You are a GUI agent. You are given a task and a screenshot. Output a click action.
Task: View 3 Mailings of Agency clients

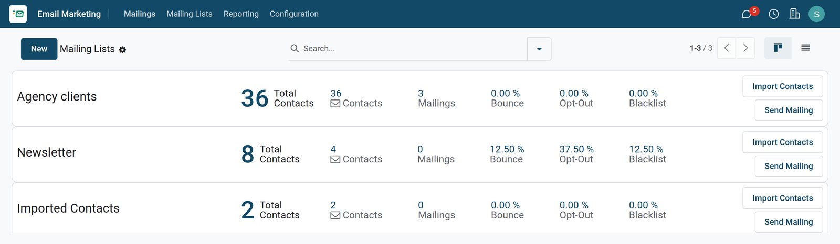point(436,98)
